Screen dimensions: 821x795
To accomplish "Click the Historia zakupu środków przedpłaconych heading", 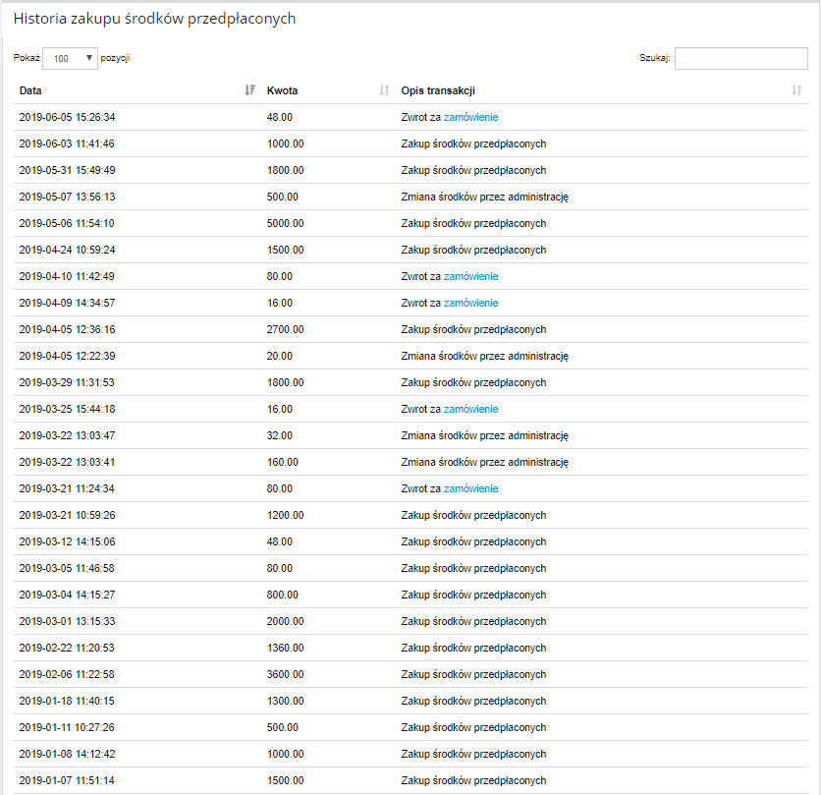I will click(154, 19).
